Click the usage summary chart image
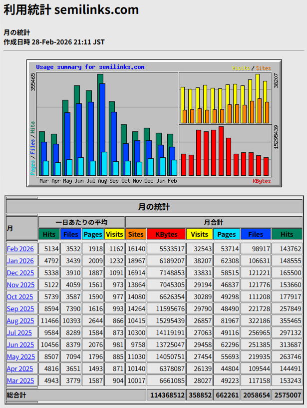The height and width of the screenshot is (408, 307). [154, 123]
